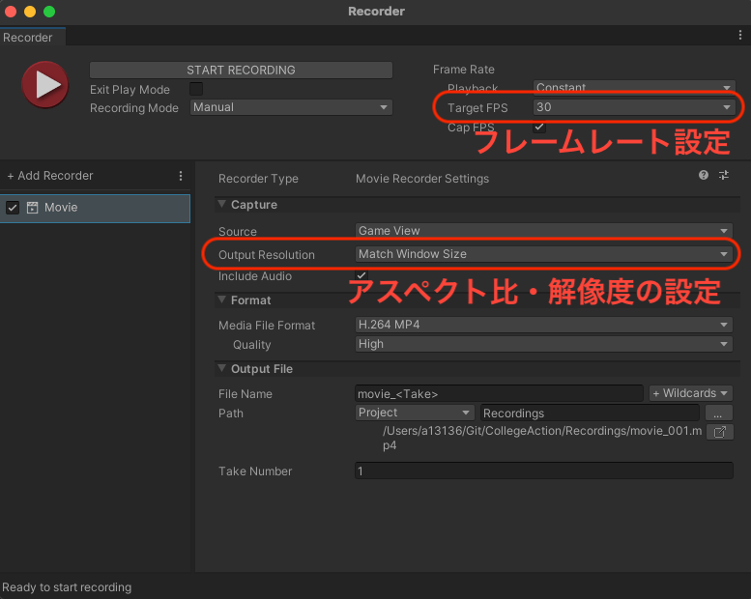Select the Movie recorder list item

(x=95, y=208)
